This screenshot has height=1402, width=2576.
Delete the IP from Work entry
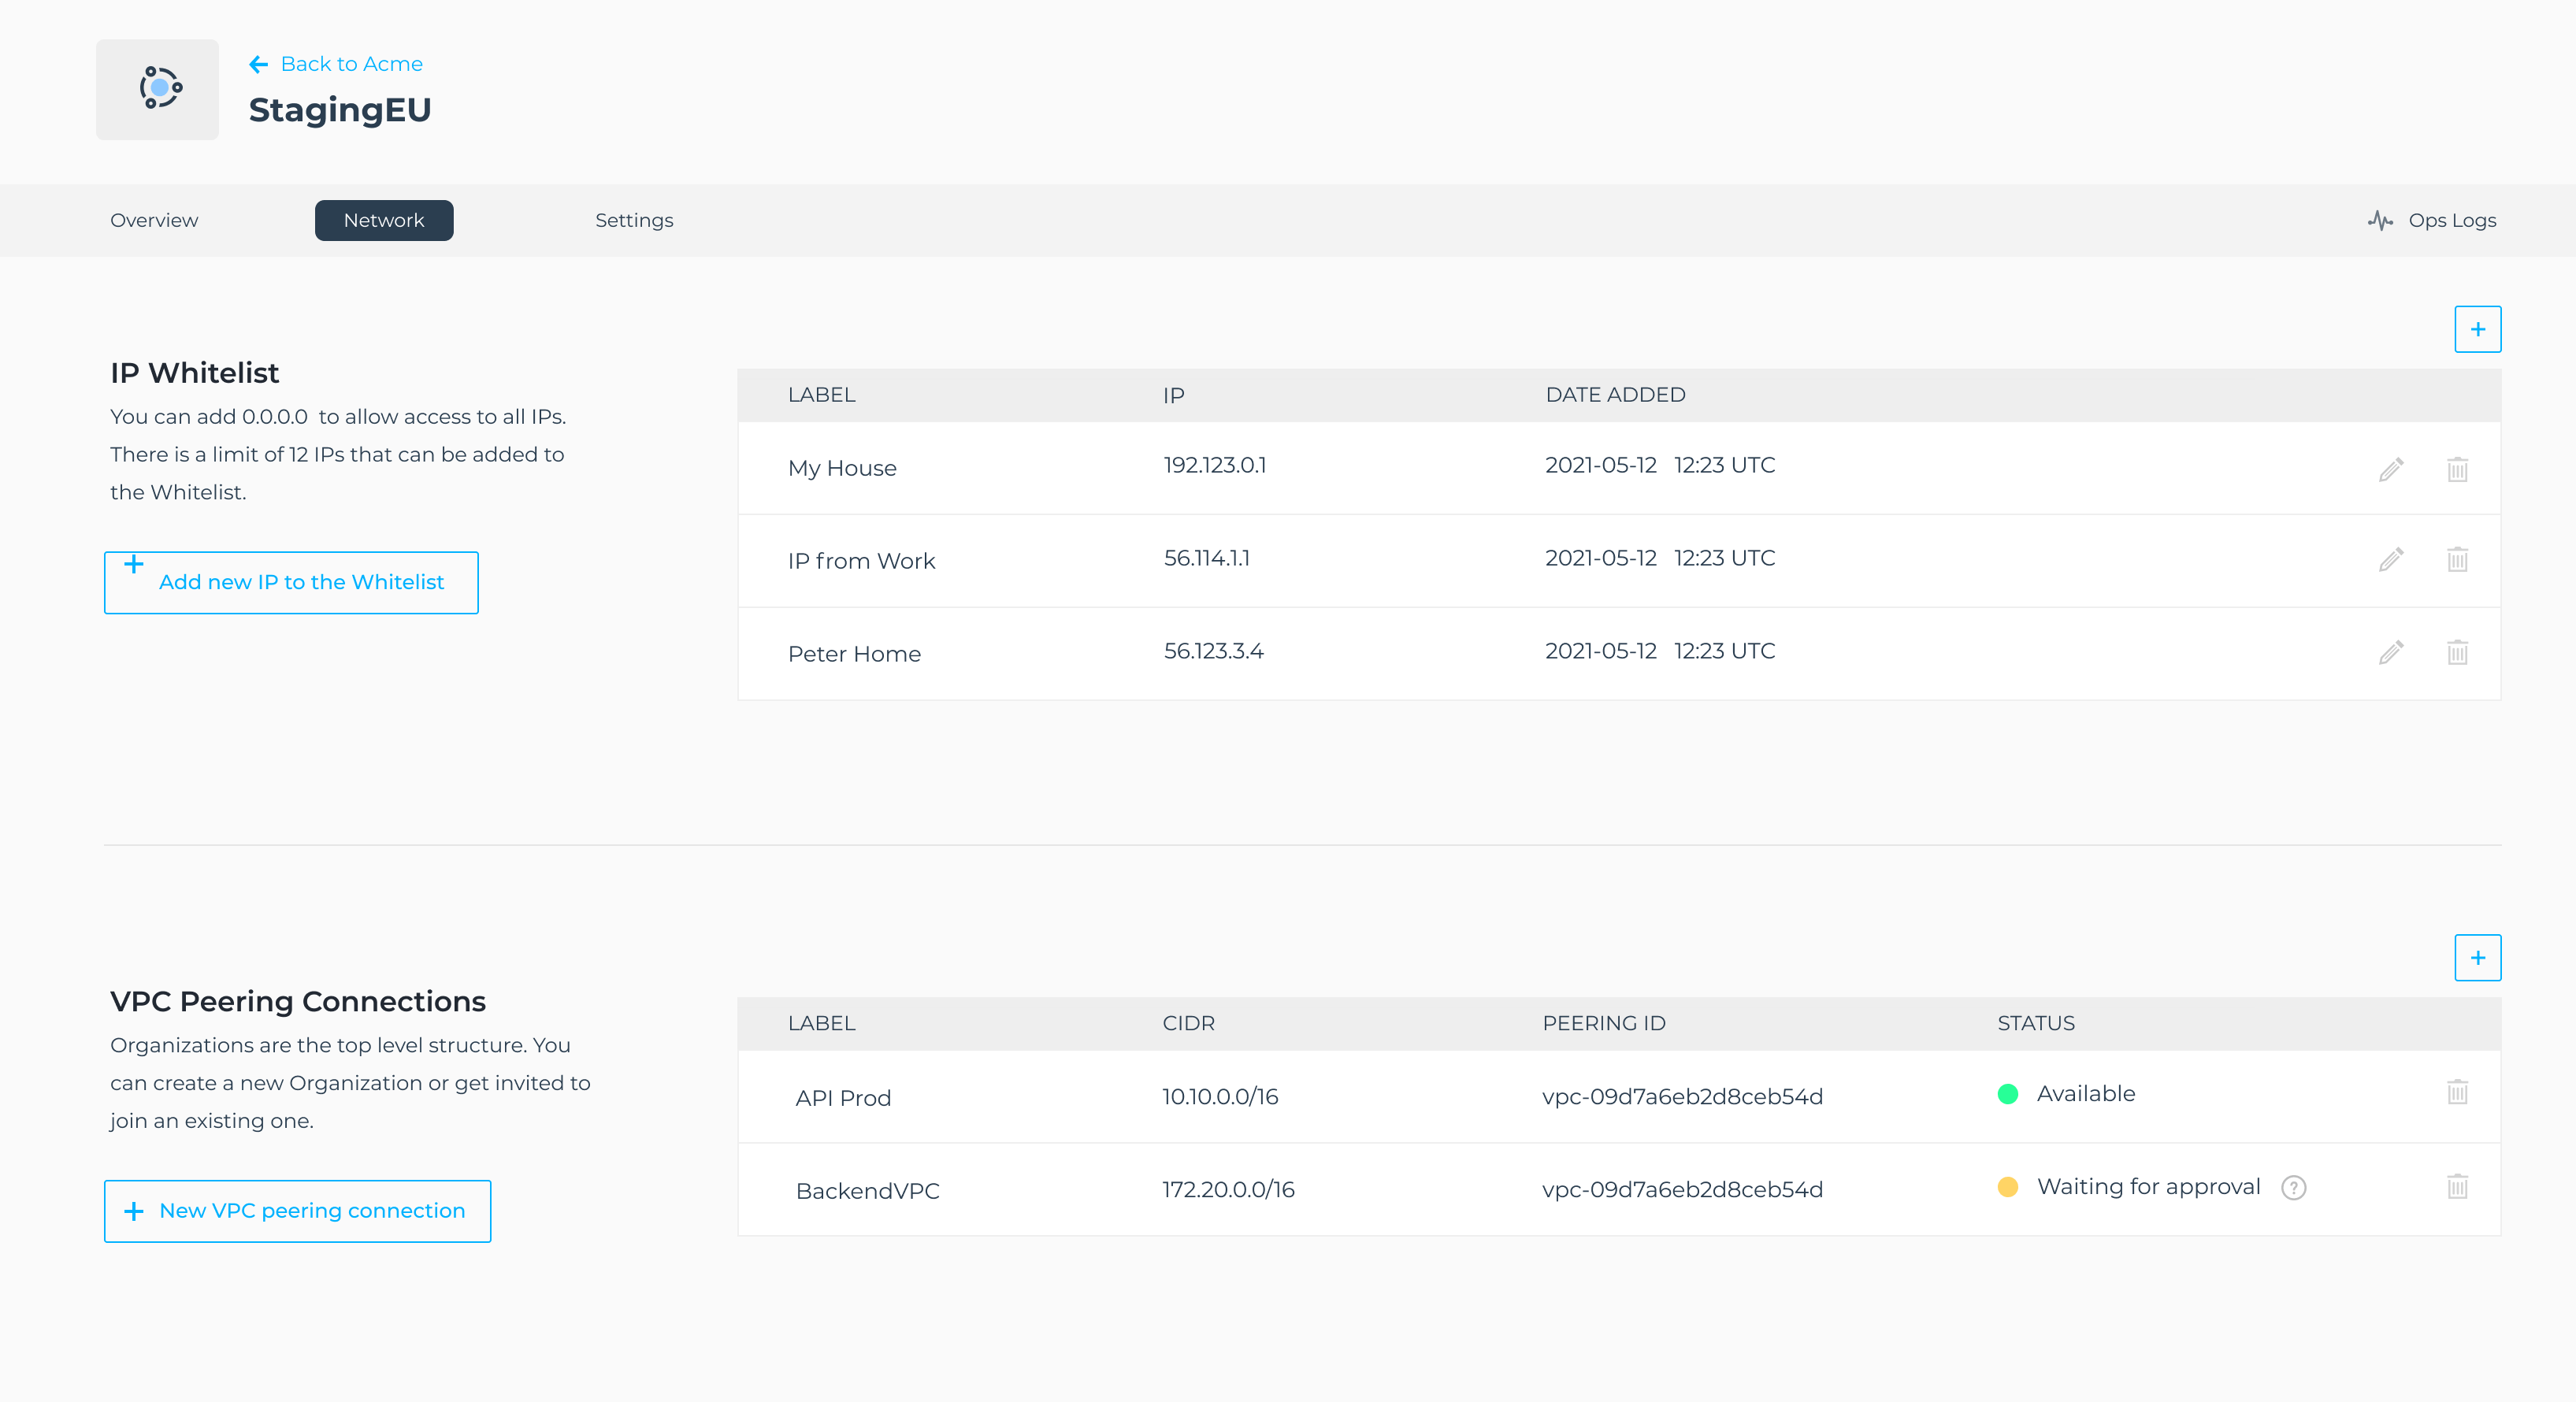[2457, 559]
